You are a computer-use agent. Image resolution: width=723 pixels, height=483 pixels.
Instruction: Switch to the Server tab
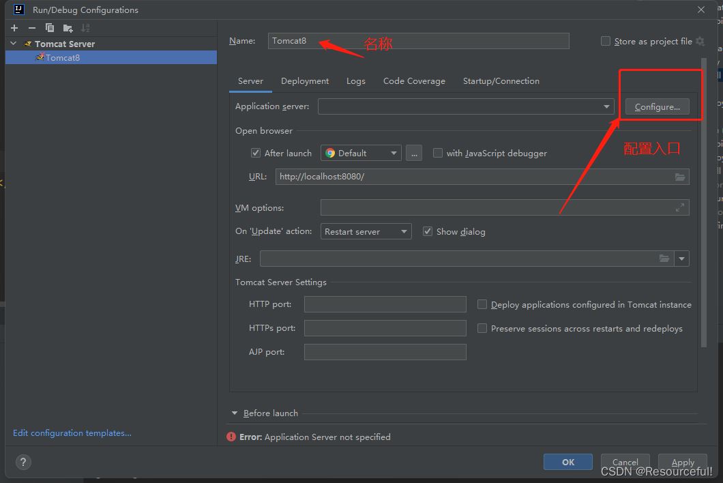click(250, 80)
